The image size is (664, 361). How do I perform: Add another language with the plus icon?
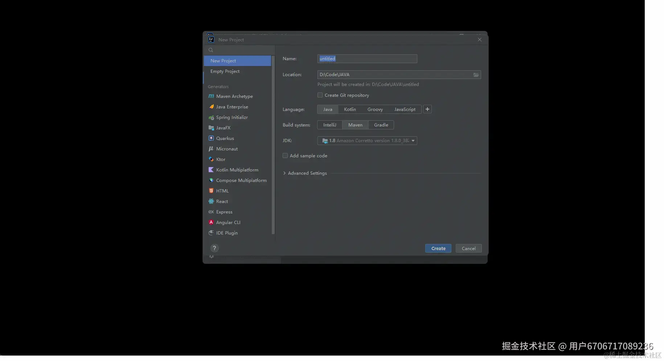427,109
